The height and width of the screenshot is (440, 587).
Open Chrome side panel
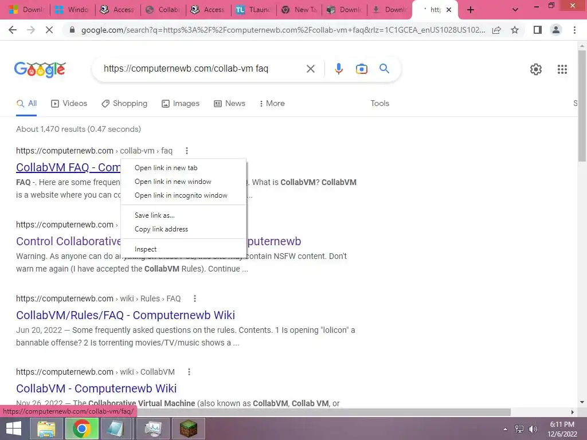tap(538, 30)
